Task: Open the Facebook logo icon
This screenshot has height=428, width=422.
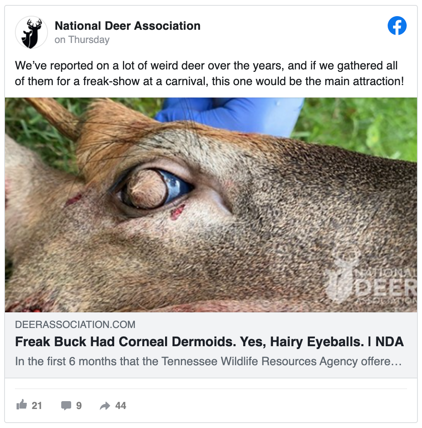Action: (397, 26)
